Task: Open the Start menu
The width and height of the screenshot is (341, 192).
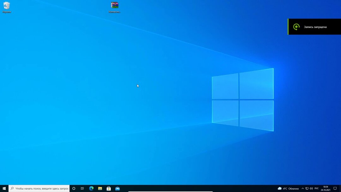Action: (4, 189)
